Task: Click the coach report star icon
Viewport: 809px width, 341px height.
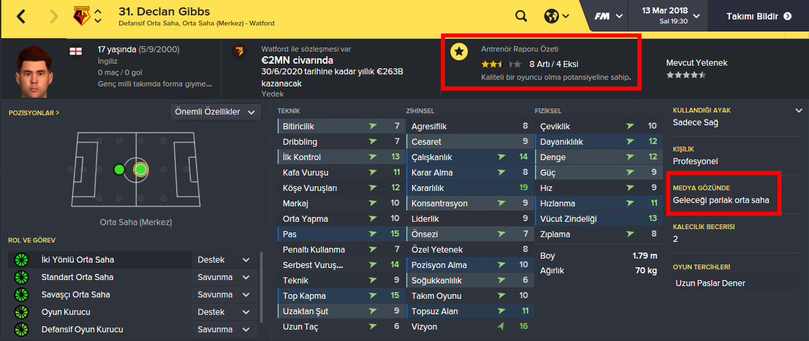Action: (459, 51)
